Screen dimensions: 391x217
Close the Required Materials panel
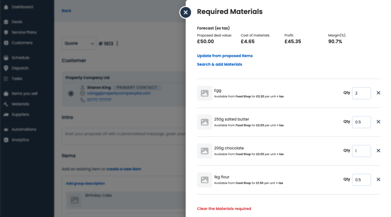coord(185,13)
